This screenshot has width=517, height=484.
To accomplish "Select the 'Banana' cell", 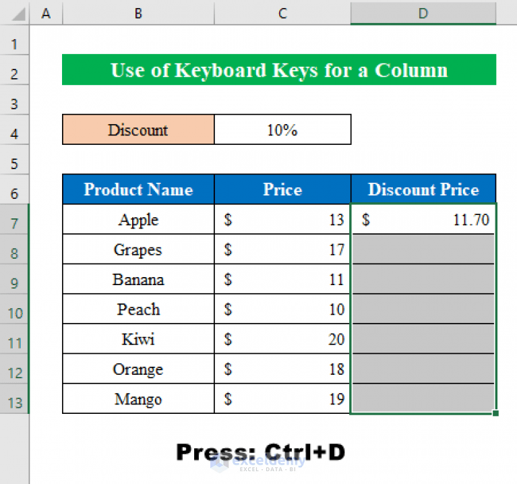I will pyautogui.click(x=138, y=279).
